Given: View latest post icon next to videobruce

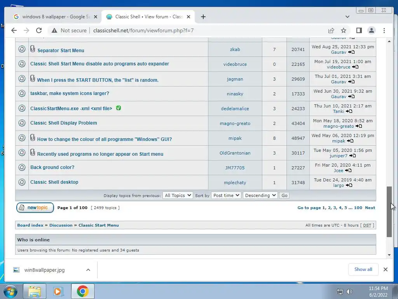Looking at the screenshot, I should tap(355, 67).
